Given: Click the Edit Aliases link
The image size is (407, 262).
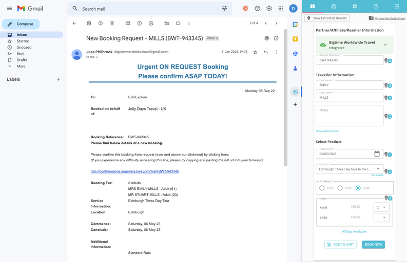Looking at the screenshot, I should pyautogui.click(x=377, y=176).
